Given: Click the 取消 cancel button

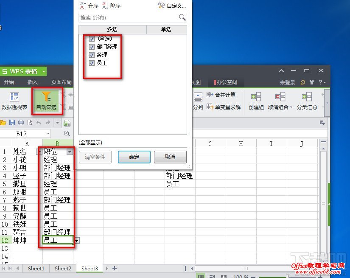Looking at the screenshot, I should coord(170,157).
